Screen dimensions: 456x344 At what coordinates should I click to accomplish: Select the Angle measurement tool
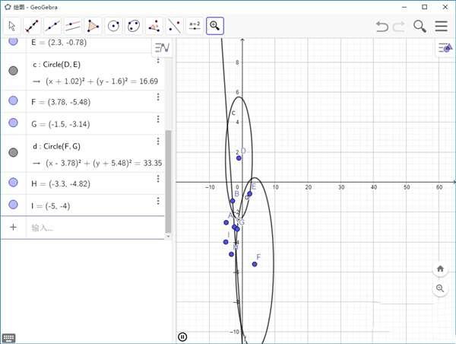(x=154, y=26)
